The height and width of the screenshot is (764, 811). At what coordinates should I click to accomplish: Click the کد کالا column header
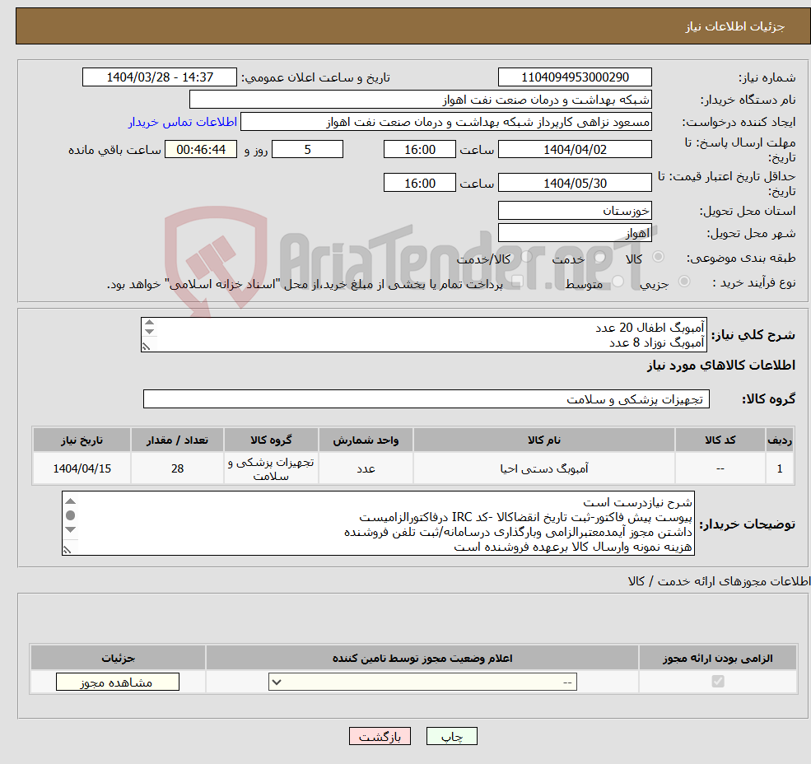(x=720, y=440)
